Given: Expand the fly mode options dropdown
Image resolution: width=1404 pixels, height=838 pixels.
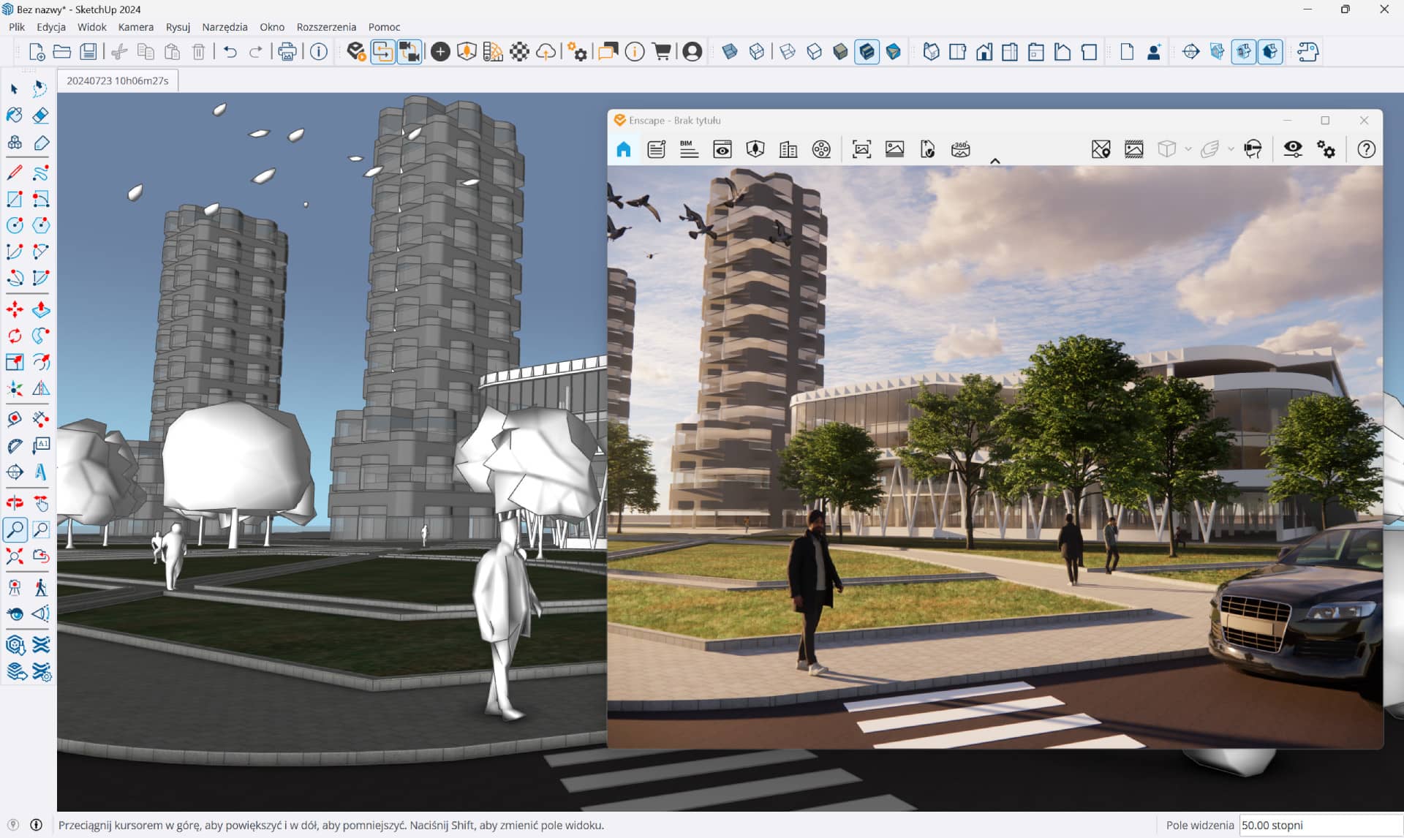Looking at the screenshot, I should pyautogui.click(x=1231, y=149).
